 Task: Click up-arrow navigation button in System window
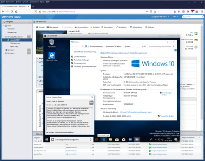point(83,46)
